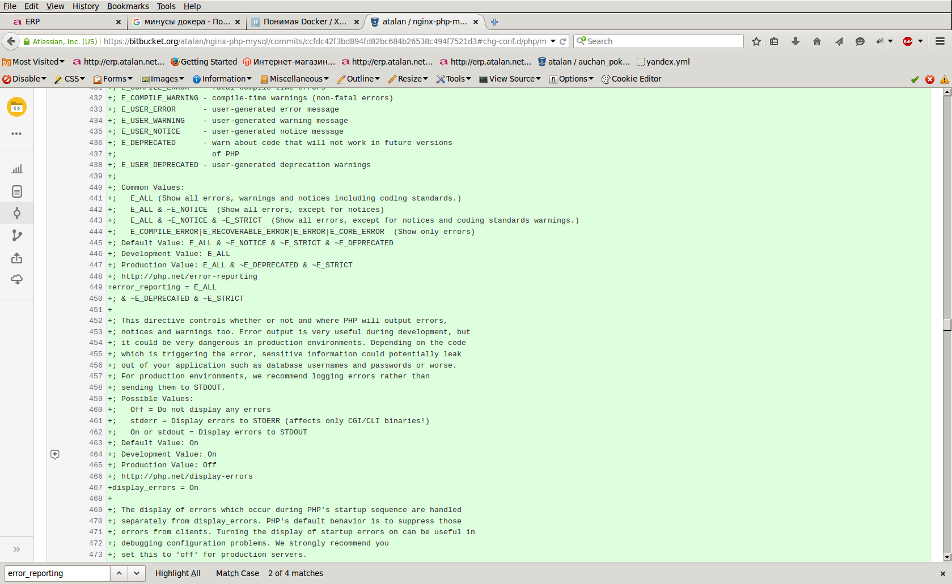The image size is (952, 584).
Task: Open the Outline dropdown menu
Action: [x=359, y=79]
